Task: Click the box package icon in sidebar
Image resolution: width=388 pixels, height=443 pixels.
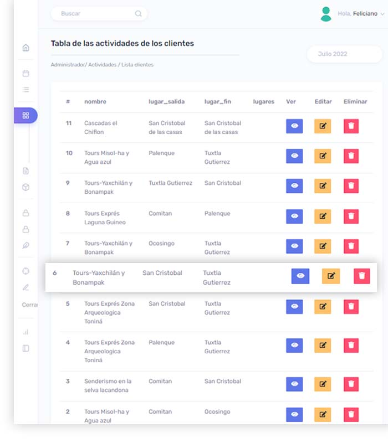Action: pyautogui.click(x=25, y=188)
